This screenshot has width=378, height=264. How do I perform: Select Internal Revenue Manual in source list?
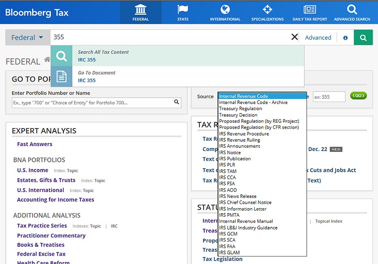click(246, 221)
